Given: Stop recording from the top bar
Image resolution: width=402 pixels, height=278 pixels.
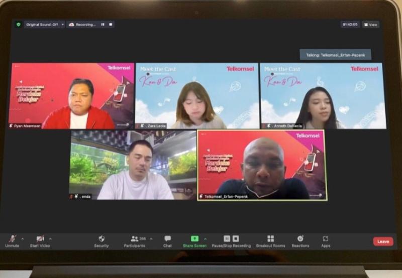Looking at the screenshot, I should (x=111, y=24).
